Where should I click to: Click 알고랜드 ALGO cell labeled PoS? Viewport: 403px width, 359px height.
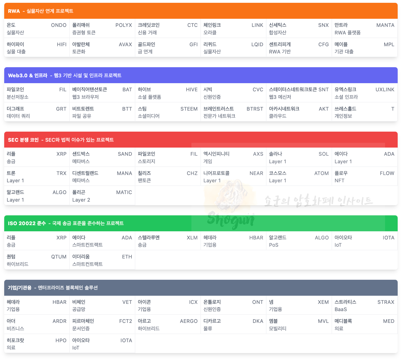(x=299, y=241)
